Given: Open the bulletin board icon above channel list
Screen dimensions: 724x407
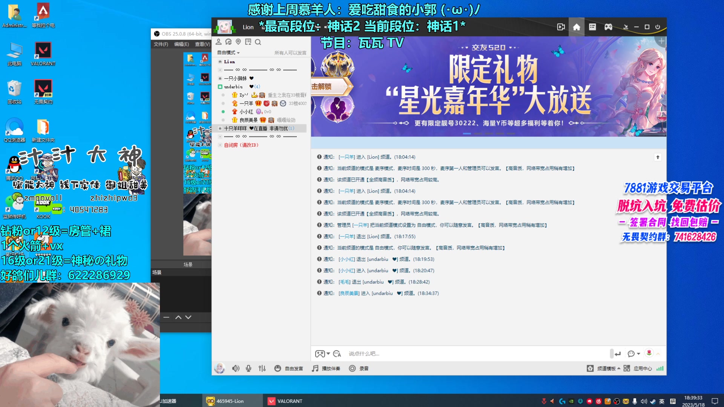Looking at the screenshot, I should coord(248,42).
